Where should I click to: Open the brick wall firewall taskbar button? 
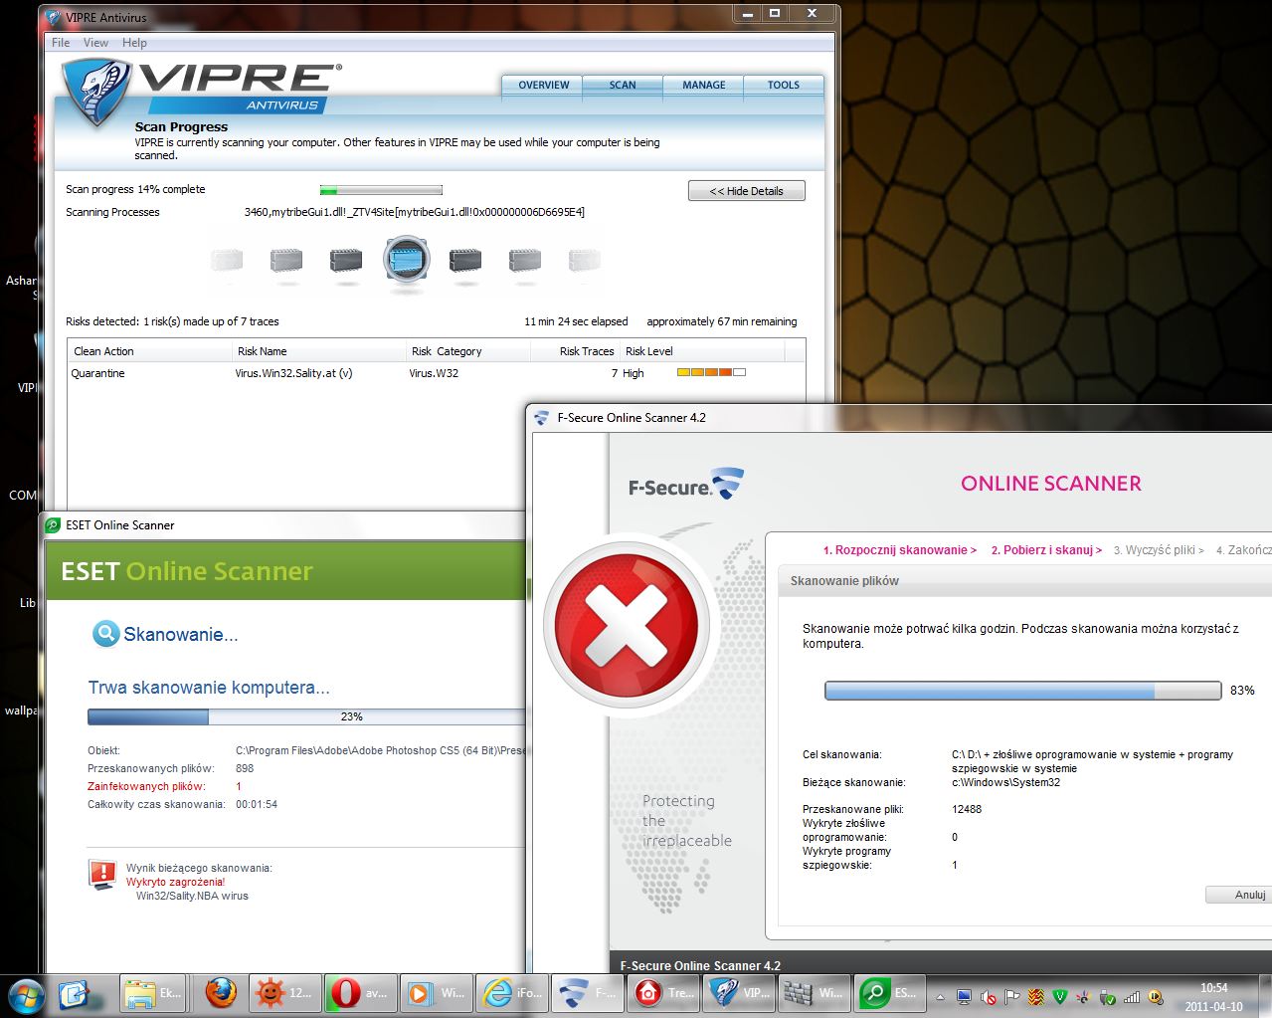point(814,993)
